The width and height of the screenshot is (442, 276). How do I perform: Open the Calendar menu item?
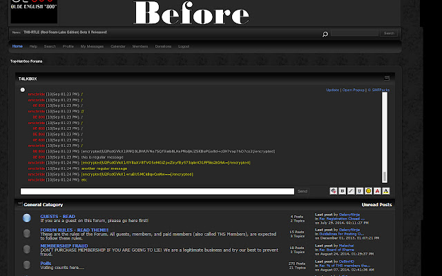point(118,46)
